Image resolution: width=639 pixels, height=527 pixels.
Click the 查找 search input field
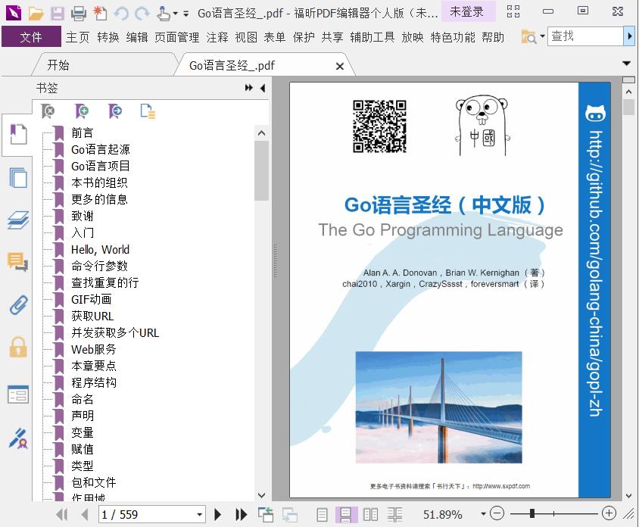pos(585,36)
